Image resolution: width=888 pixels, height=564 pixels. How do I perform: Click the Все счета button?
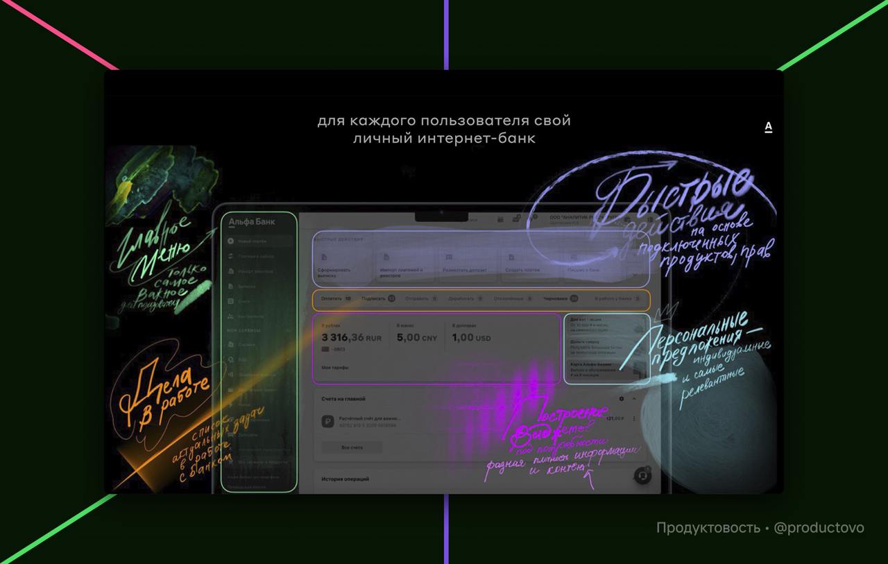pos(352,447)
